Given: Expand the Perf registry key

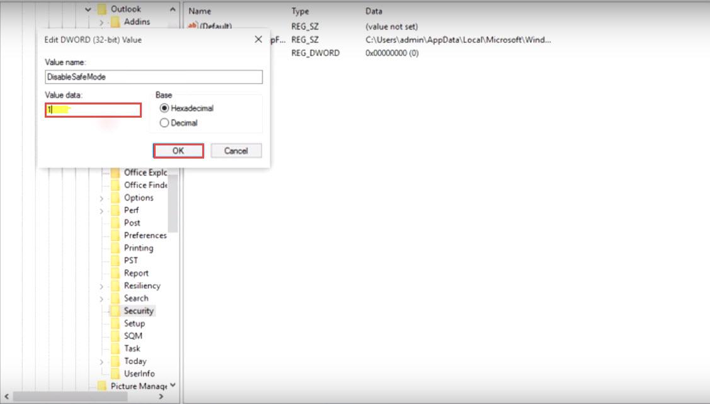Looking at the screenshot, I should (101, 211).
